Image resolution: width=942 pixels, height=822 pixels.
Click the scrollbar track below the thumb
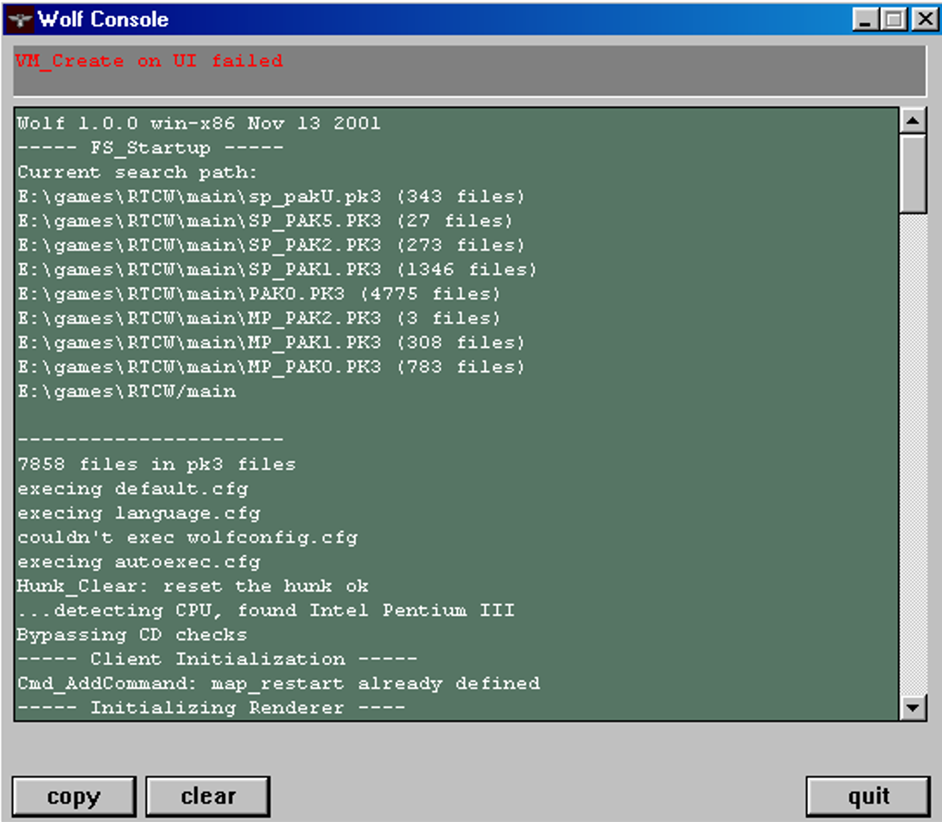pyautogui.click(x=913, y=454)
